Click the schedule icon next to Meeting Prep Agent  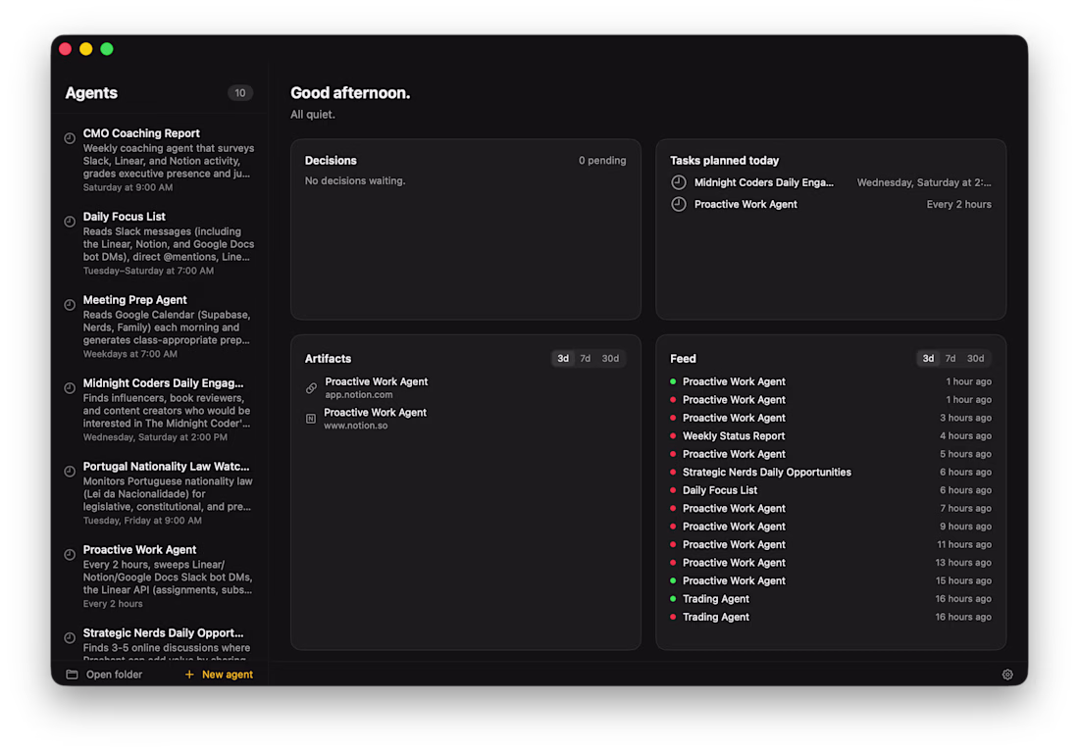(x=70, y=305)
